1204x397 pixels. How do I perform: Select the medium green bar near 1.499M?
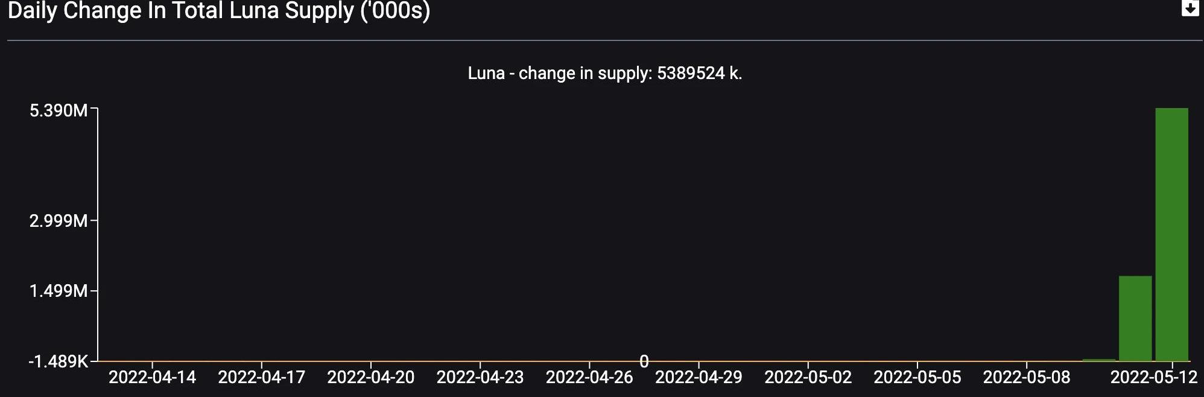pos(1135,318)
